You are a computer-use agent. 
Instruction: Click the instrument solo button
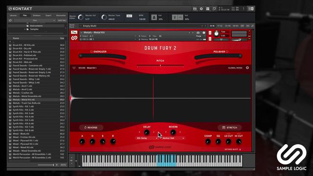(210, 33)
